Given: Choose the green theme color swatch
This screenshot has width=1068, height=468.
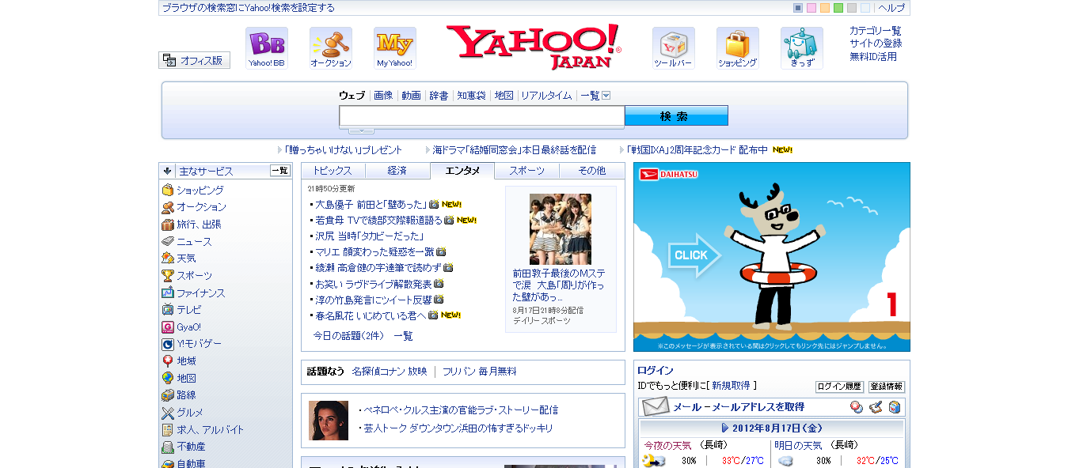Looking at the screenshot, I should tap(838, 8).
